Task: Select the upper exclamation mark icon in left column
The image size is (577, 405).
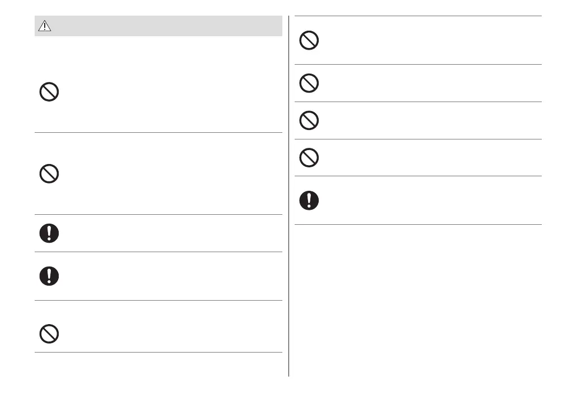Action: coord(49,233)
